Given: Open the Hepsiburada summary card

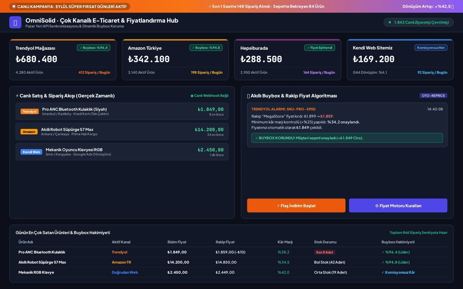Looking at the screenshot, I should pyautogui.click(x=288, y=60).
